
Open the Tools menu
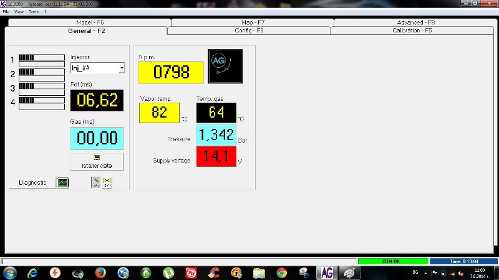pyautogui.click(x=34, y=12)
